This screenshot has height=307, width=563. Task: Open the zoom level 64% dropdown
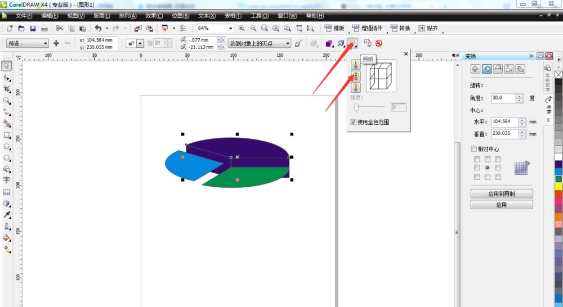coord(230,28)
